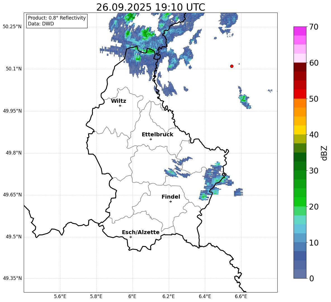The width and height of the screenshot is (331, 302).
Task: Click the latitude label 49.65°N
Action: click(12, 195)
